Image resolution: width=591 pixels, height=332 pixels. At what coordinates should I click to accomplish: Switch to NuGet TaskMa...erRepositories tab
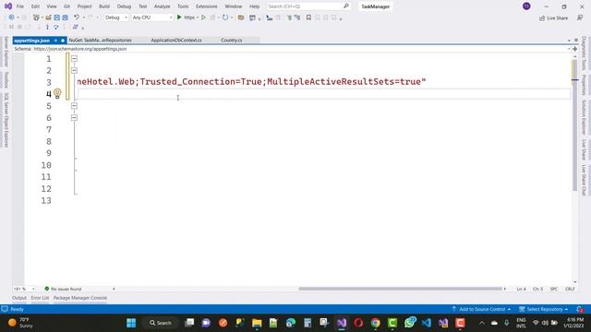coord(101,41)
